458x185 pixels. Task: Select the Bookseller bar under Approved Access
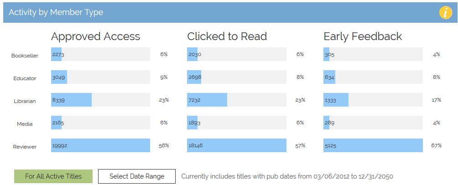pyautogui.click(x=57, y=54)
